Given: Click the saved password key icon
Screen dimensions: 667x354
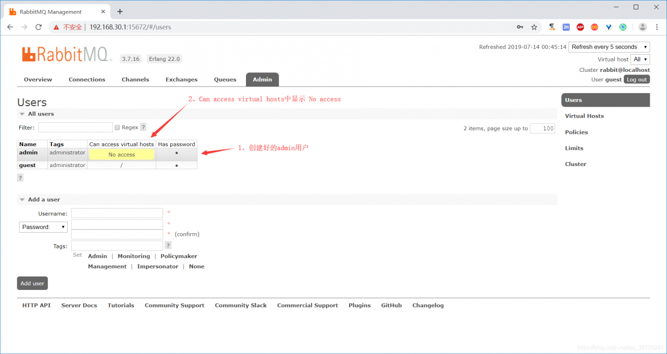Looking at the screenshot, I should (x=520, y=27).
